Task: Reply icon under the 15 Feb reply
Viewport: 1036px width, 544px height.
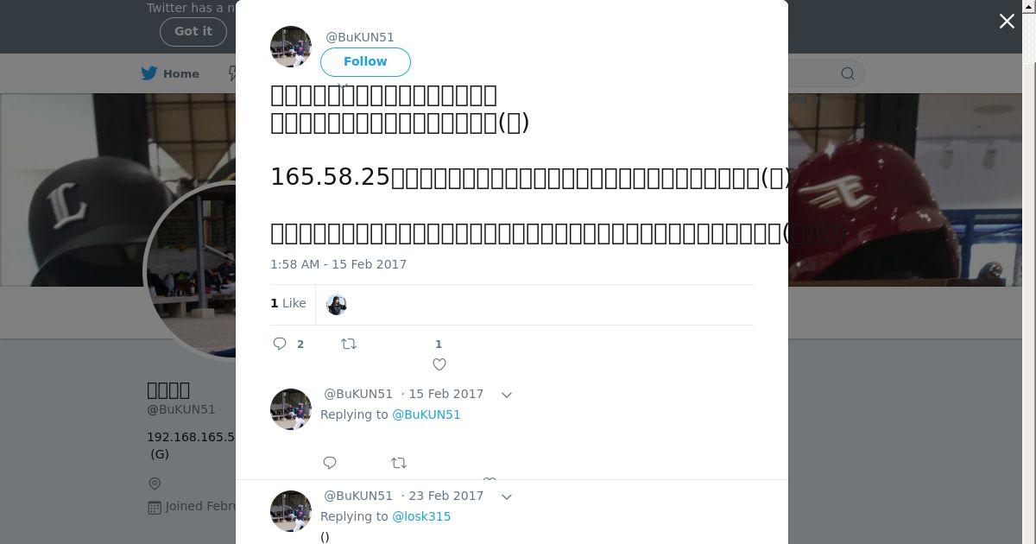Action: (x=330, y=463)
